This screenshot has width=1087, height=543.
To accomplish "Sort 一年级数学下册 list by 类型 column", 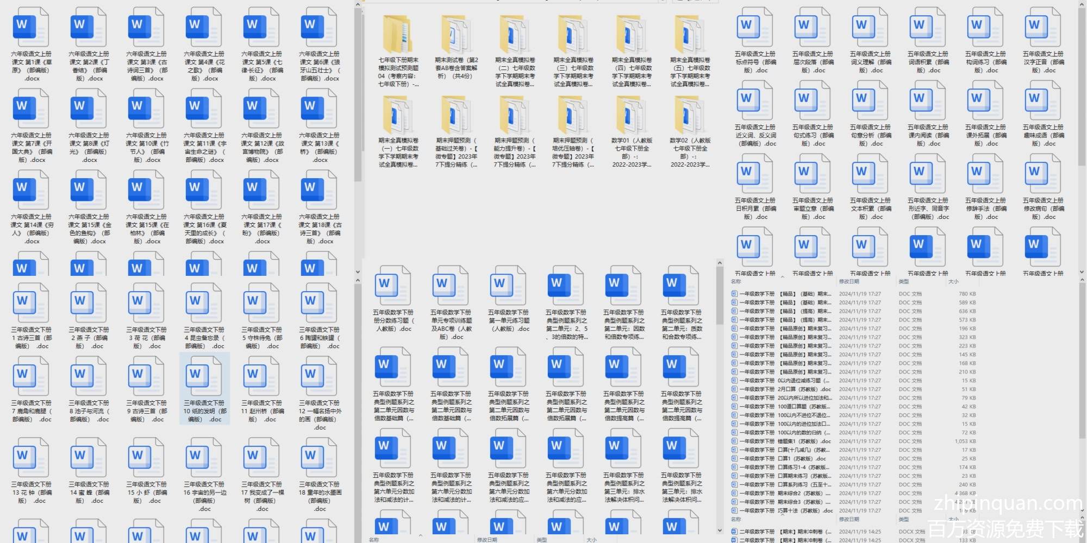I will tap(903, 282).
